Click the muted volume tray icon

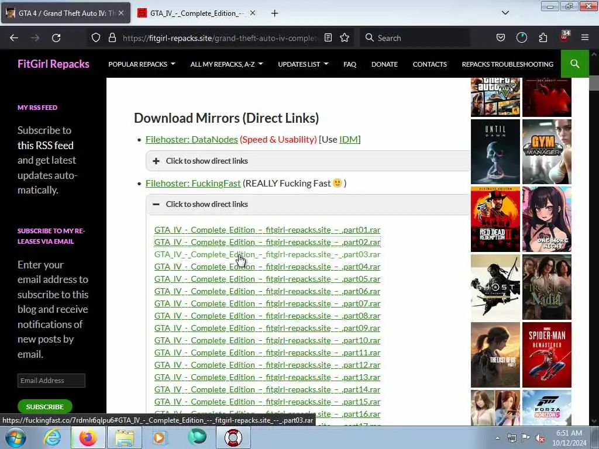[x=540, y=438]
